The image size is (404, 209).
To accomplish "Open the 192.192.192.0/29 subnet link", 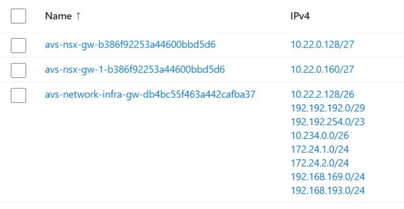I will point(328,108).
